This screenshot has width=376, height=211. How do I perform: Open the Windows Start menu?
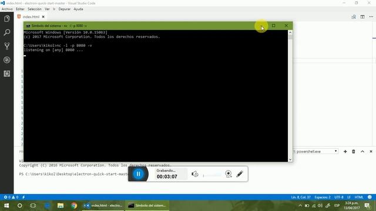click(6, 206)
